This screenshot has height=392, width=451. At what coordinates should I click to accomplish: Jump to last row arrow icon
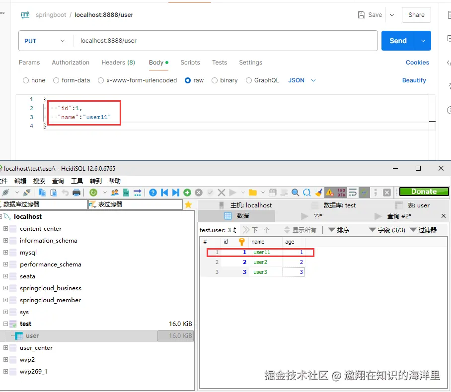[175, 193]
